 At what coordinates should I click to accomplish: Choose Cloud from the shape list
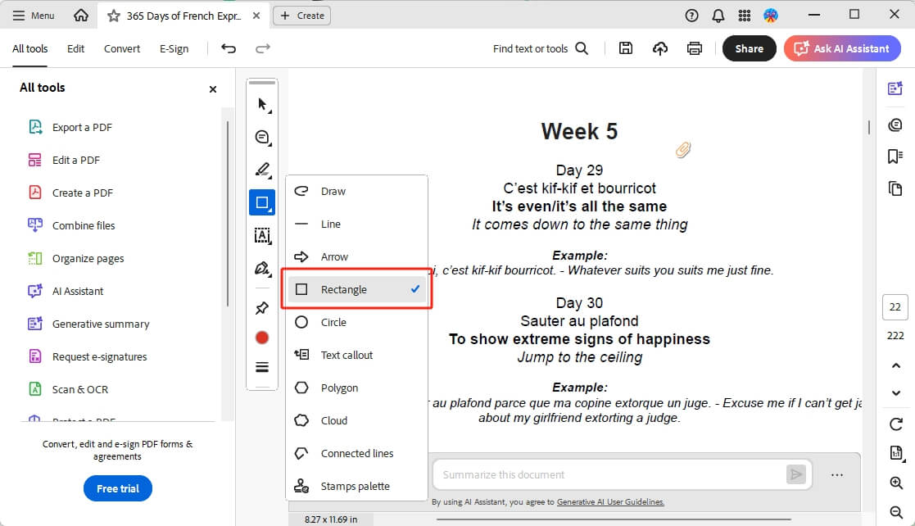pyautogui.click(x=333, y=420)
